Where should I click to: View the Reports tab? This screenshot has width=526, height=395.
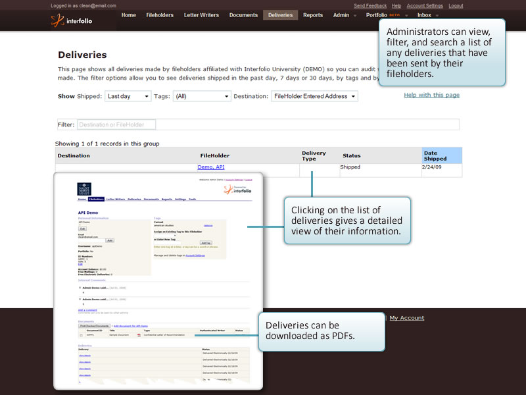pyautogui.click(x=313, y=15)
